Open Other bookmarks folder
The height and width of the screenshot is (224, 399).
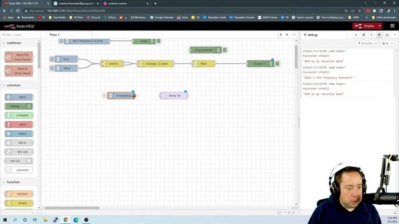click(384, 17)
